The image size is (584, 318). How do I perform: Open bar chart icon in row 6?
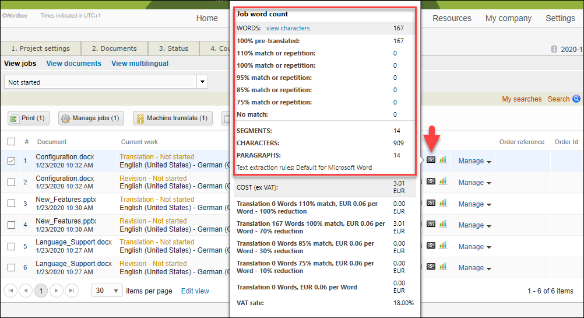tap(443, 267)
